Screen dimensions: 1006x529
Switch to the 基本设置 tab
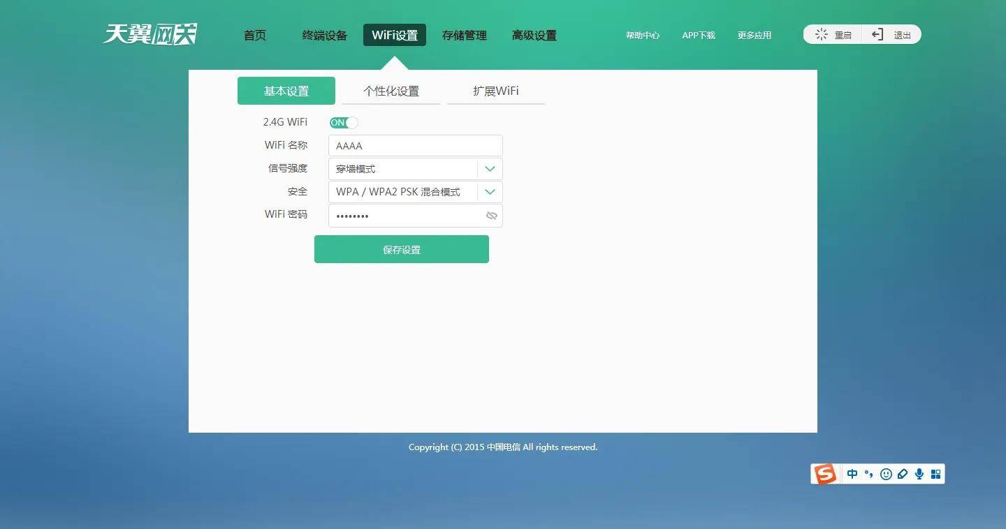[286, 91]
